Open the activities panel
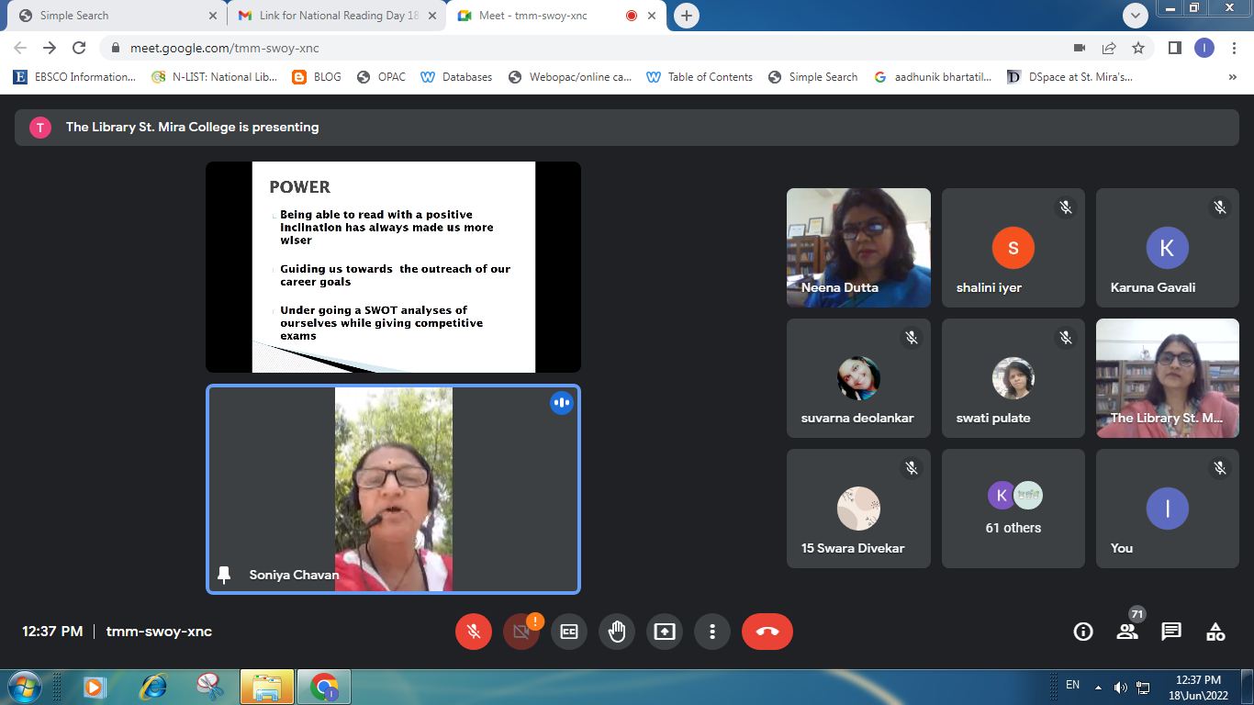 pyautogui.click(x=1215, y=632)
